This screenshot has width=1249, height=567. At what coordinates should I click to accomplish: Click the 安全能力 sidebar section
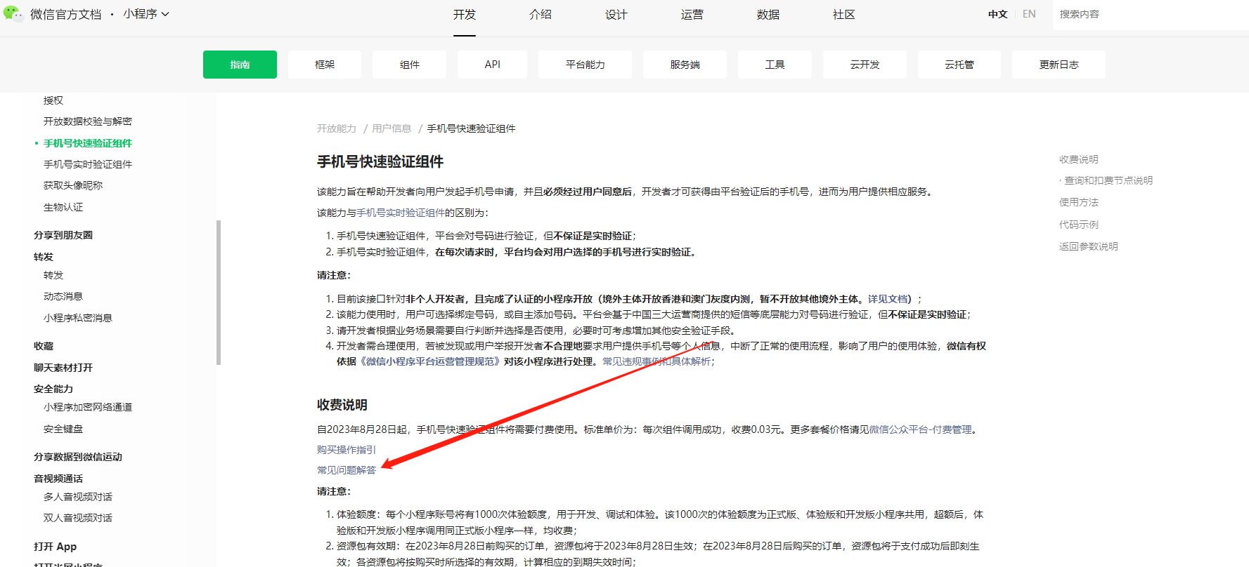pyautogui.click(x=53, y=389)
